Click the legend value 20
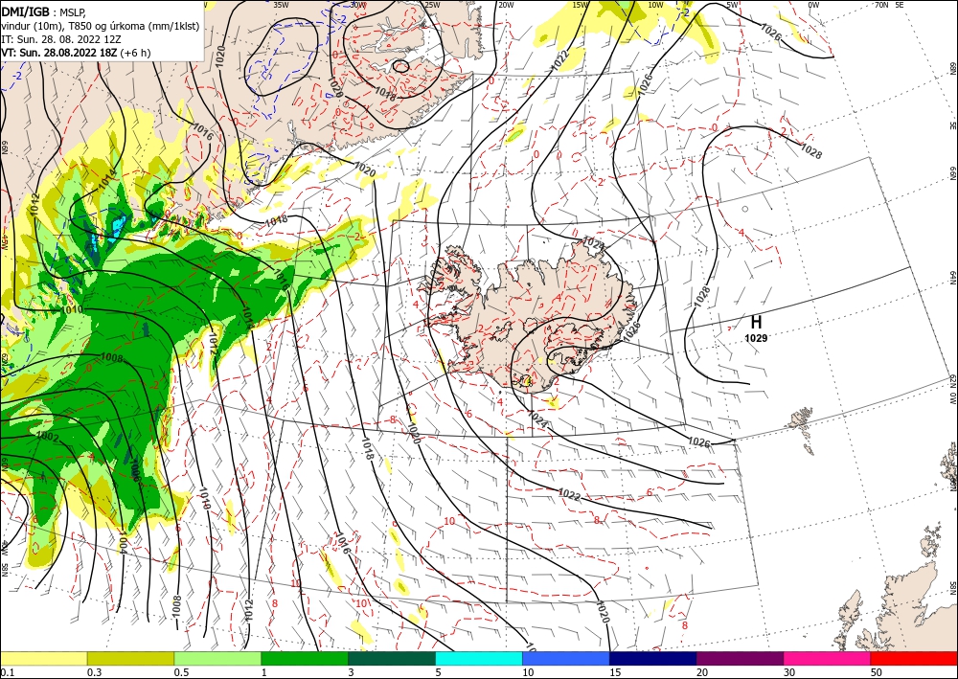The width and height of the screenshot is (958, 679). point(702,673)
